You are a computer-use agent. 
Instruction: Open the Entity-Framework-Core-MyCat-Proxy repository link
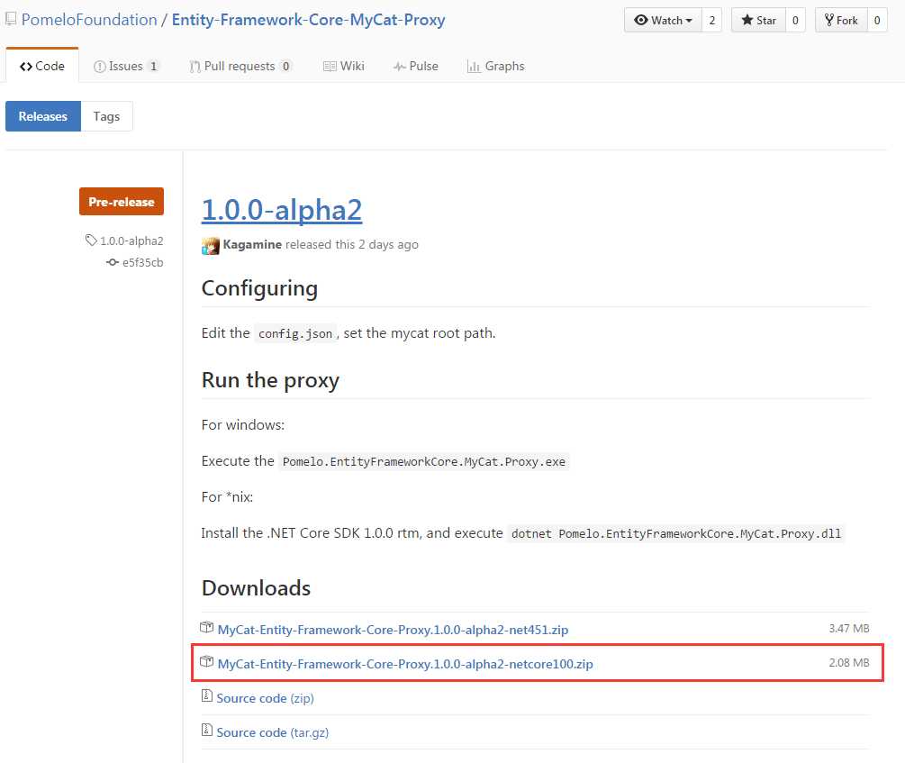tap(308, 20)
